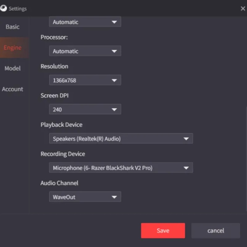Open the Processor dropdown

click(85, 51)
